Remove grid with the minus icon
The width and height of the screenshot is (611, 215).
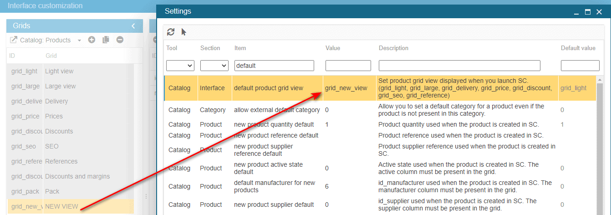click(x=120, y=40)
